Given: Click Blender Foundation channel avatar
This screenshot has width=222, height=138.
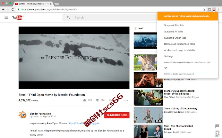Looking at the screenshot, I should pos(23,115).
